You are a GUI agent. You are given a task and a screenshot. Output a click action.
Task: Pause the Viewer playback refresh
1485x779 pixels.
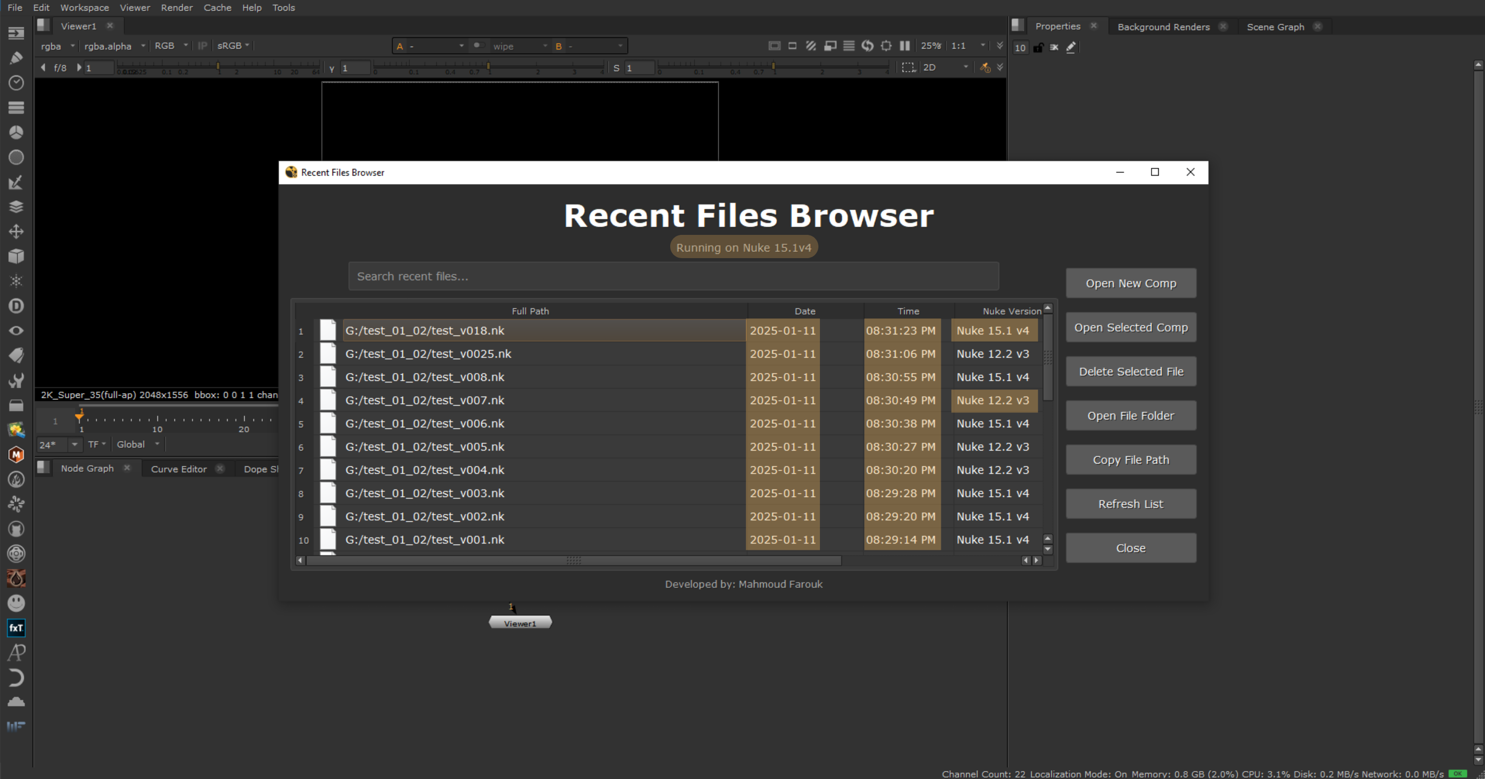[x=905, y=46]
